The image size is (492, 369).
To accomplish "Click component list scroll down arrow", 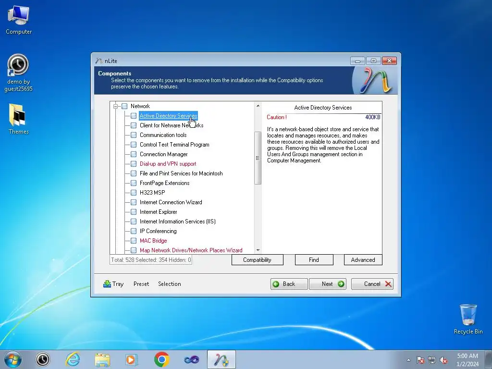I will tap(258, 250).
